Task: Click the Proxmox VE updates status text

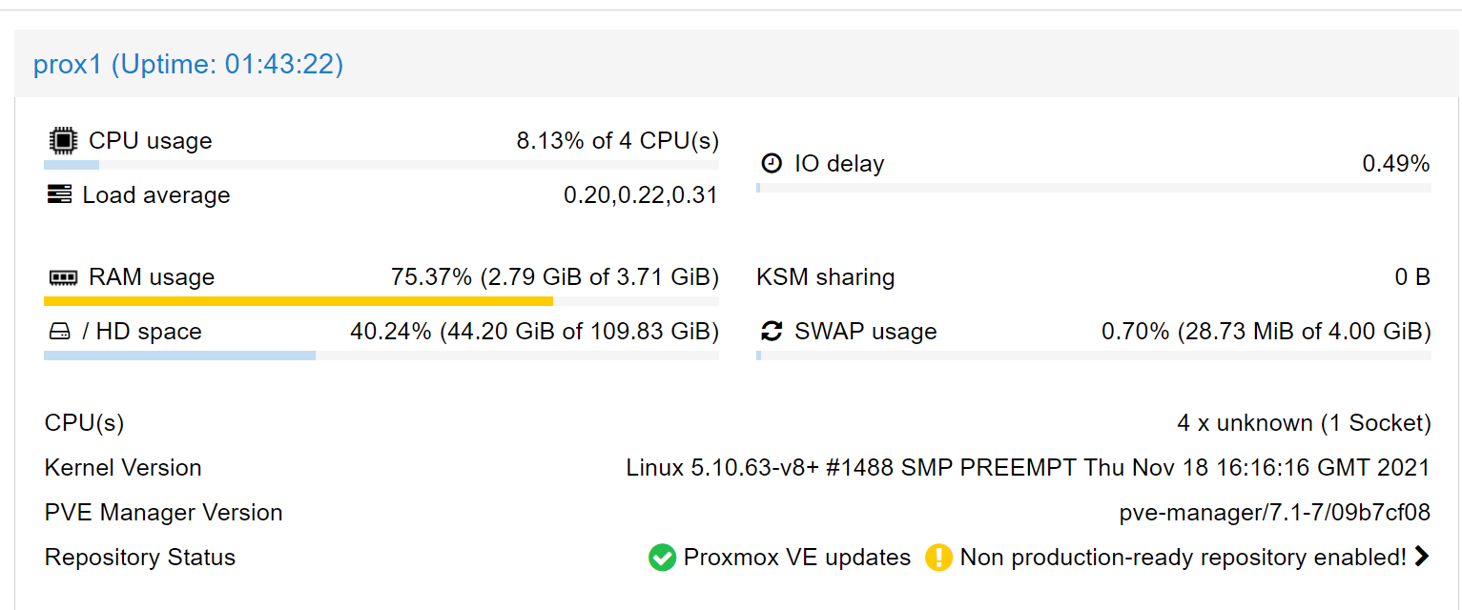Action: pyautogui.click(x=797, y=558)
